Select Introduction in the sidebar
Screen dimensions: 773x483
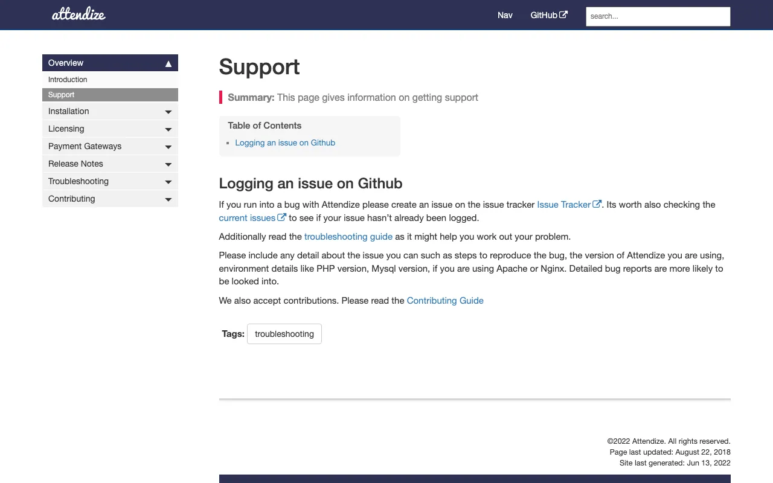click(110, 80)
